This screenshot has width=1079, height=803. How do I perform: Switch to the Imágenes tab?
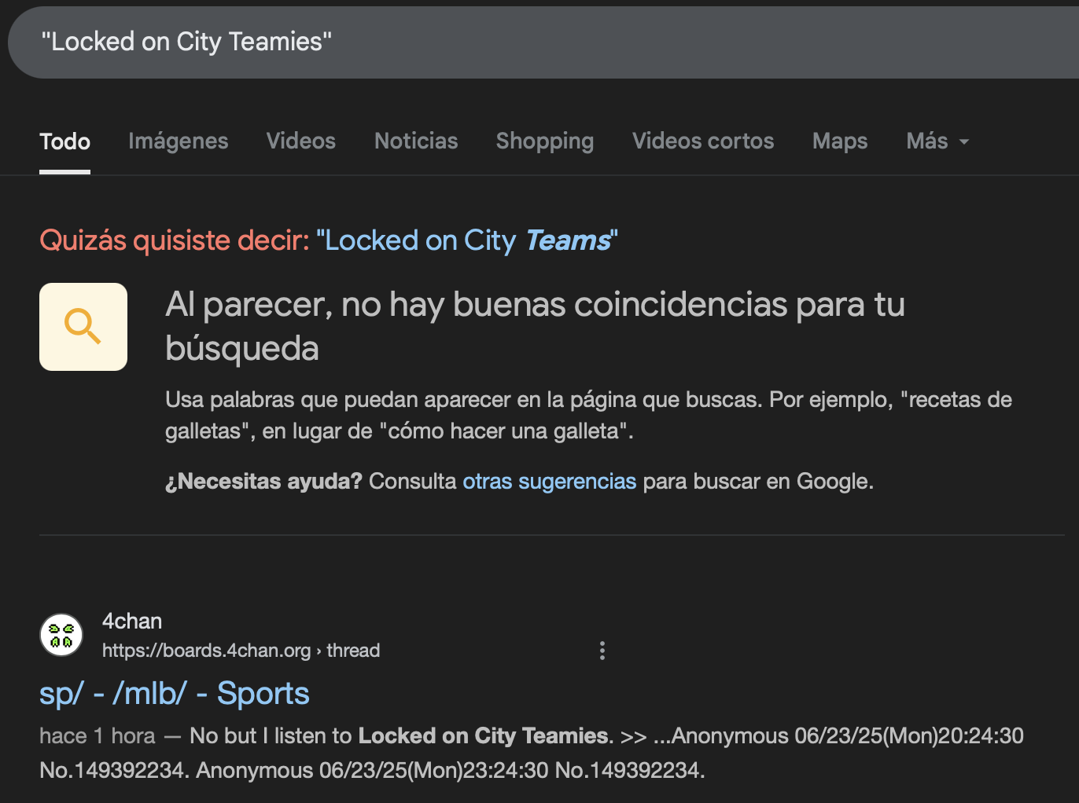point(178,141)
